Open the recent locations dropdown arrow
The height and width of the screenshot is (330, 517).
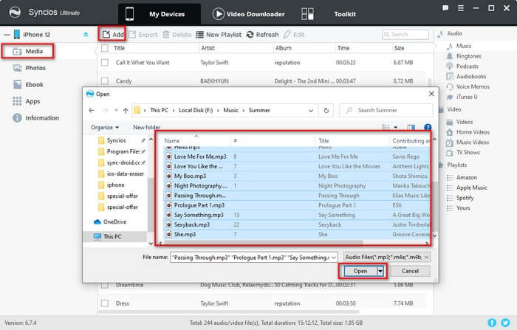116,110
